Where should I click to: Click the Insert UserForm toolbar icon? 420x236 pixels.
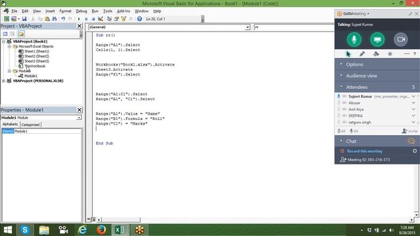click(x=14, y=19)
